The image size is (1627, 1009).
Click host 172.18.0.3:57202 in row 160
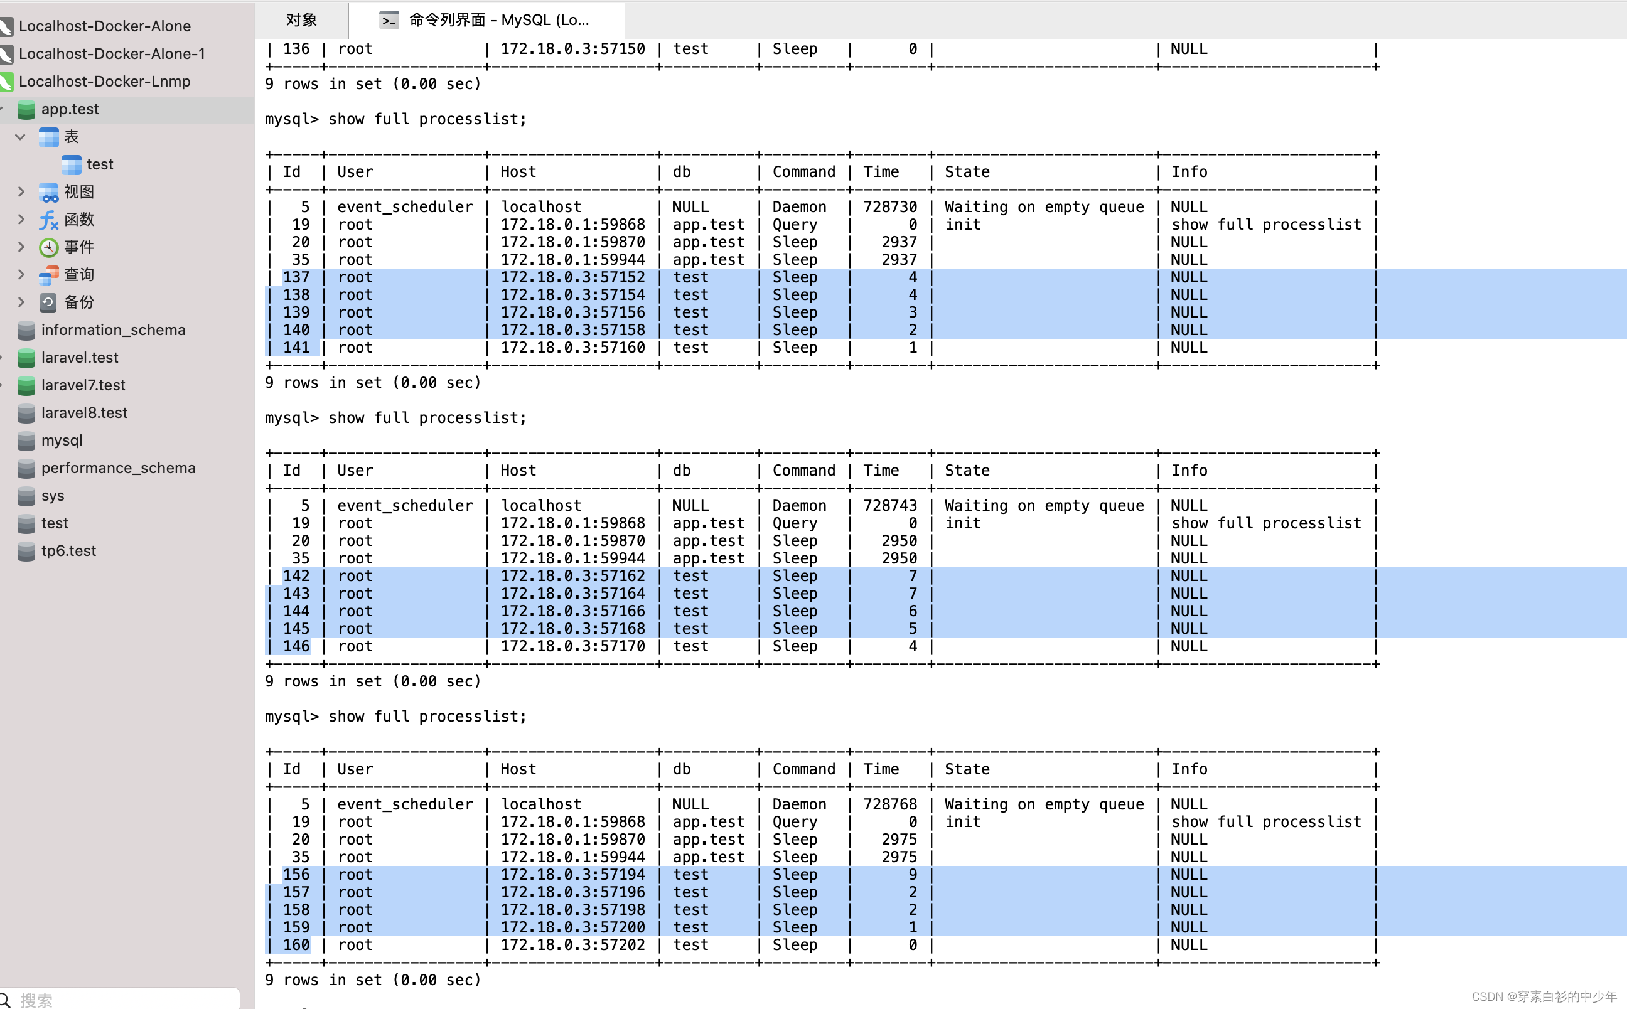(x=572, y=945)
